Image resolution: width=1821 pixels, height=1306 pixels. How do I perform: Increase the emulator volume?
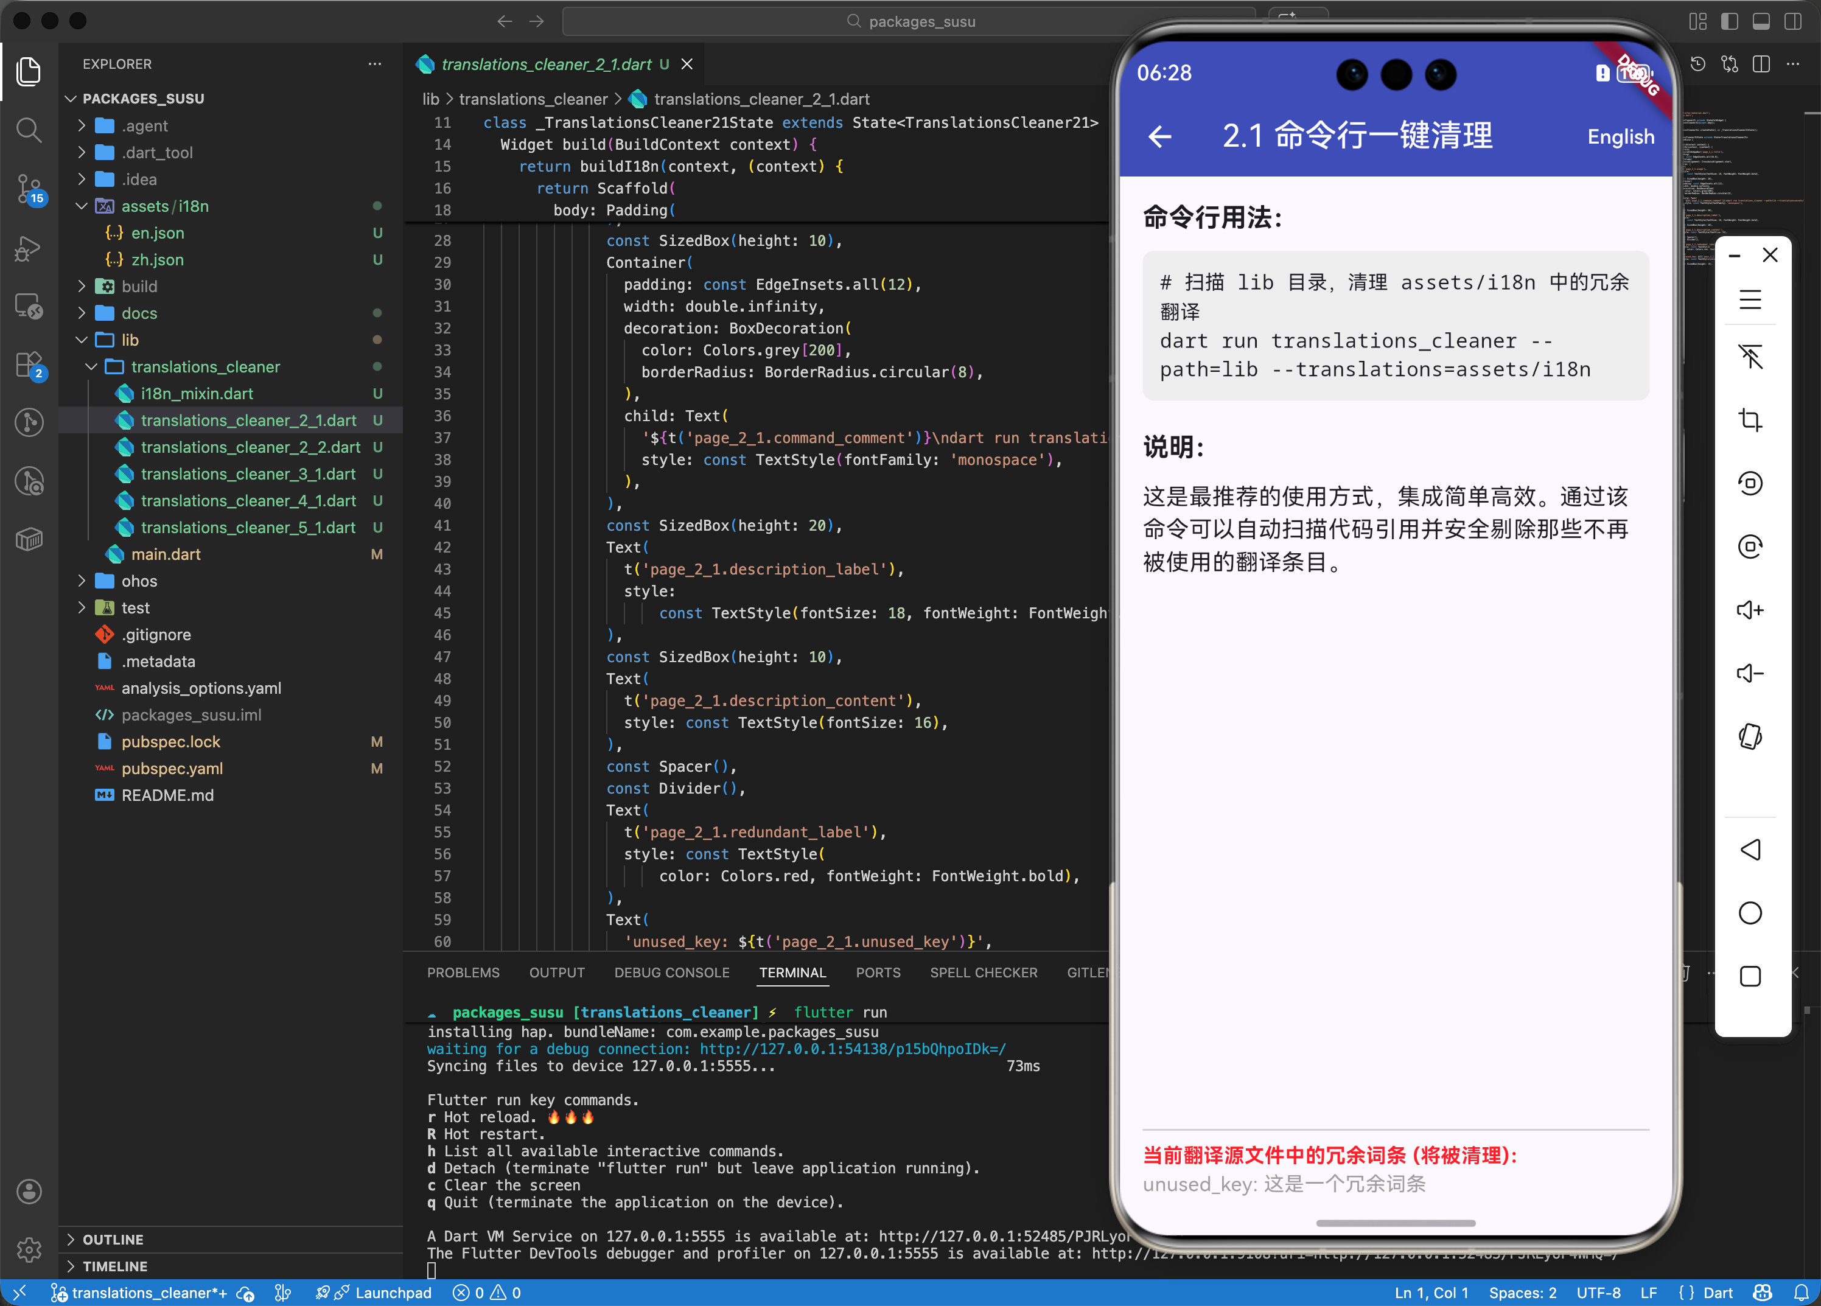point(1751,610)
